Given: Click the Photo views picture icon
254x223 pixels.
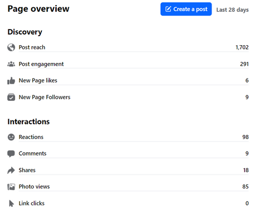Looking at the screenshot, I should [x=11, y=187].
